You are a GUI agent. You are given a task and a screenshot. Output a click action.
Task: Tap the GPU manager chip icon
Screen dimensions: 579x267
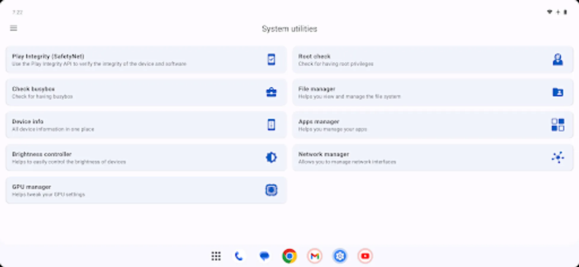coord(271,190)
